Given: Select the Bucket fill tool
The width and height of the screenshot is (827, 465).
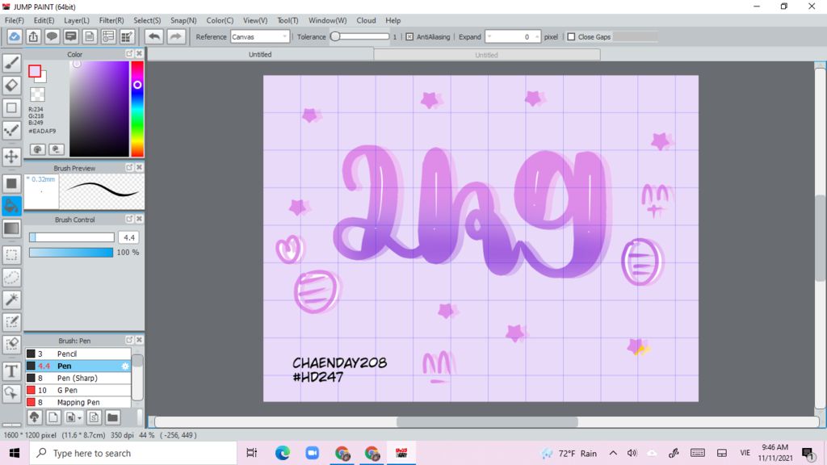Looking at the screenshot, I should click(x=11, y=206).
